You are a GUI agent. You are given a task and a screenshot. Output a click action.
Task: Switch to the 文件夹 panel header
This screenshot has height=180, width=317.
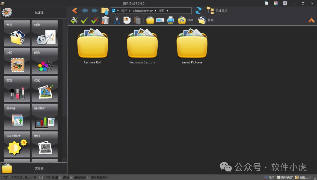point(34,168)
